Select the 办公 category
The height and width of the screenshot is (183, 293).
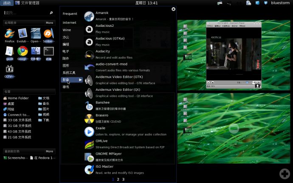pyautogui.click(x=66, y=37)
